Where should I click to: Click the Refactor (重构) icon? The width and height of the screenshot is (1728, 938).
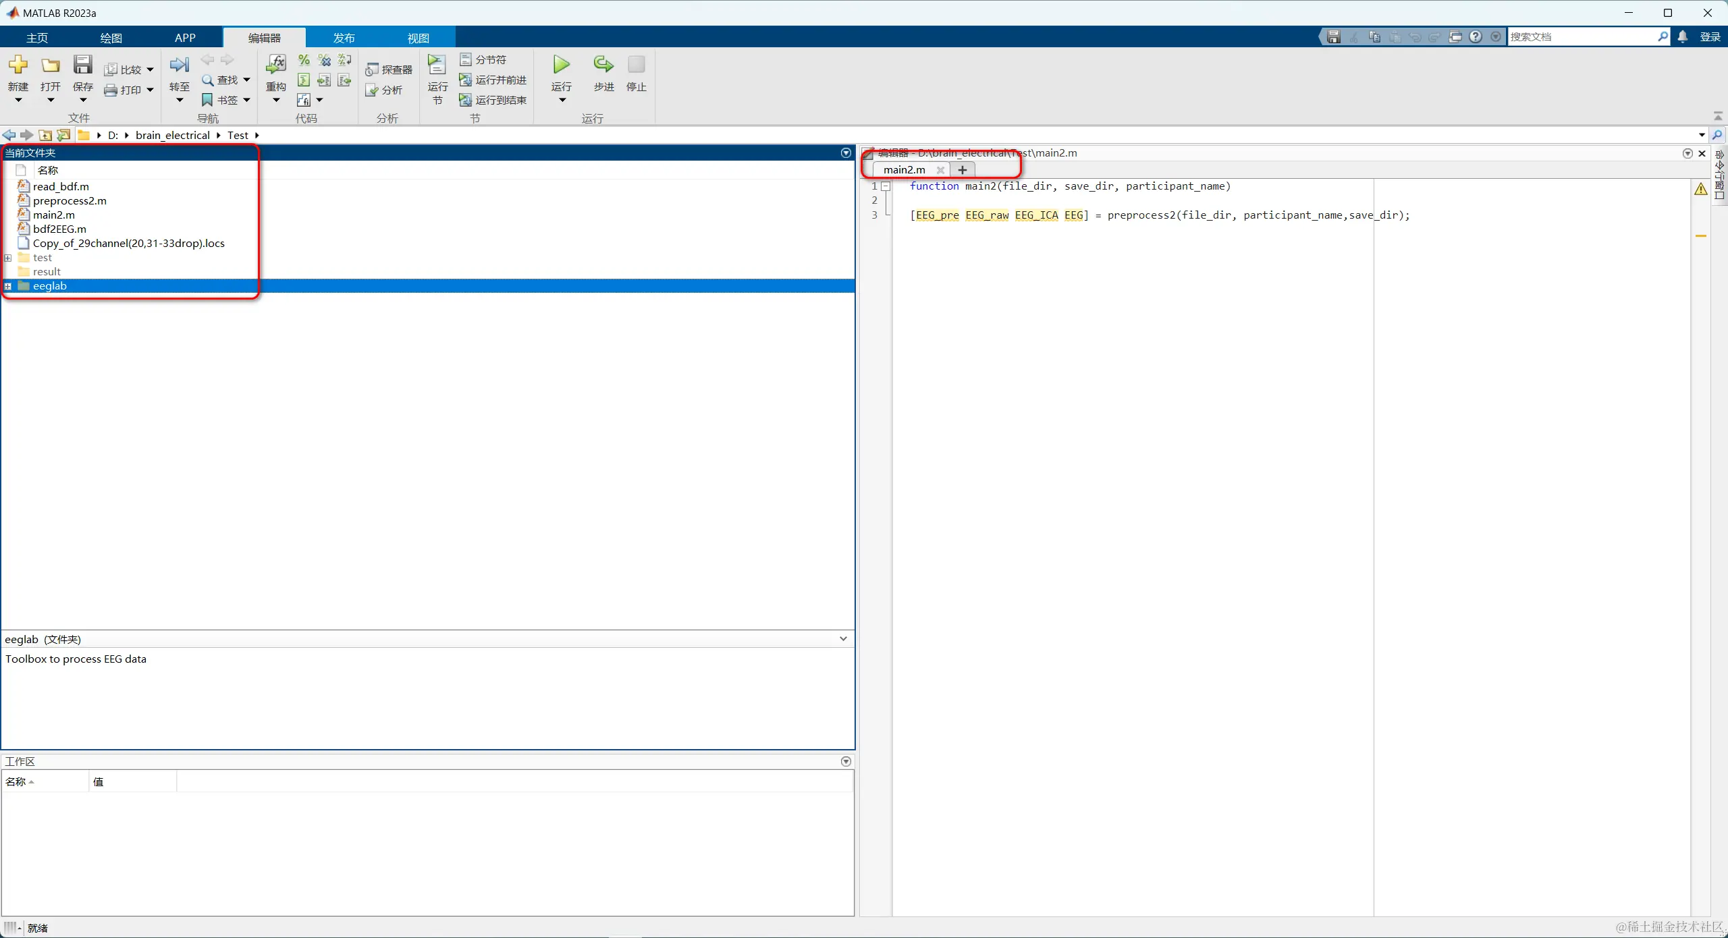tap(275, 65)
